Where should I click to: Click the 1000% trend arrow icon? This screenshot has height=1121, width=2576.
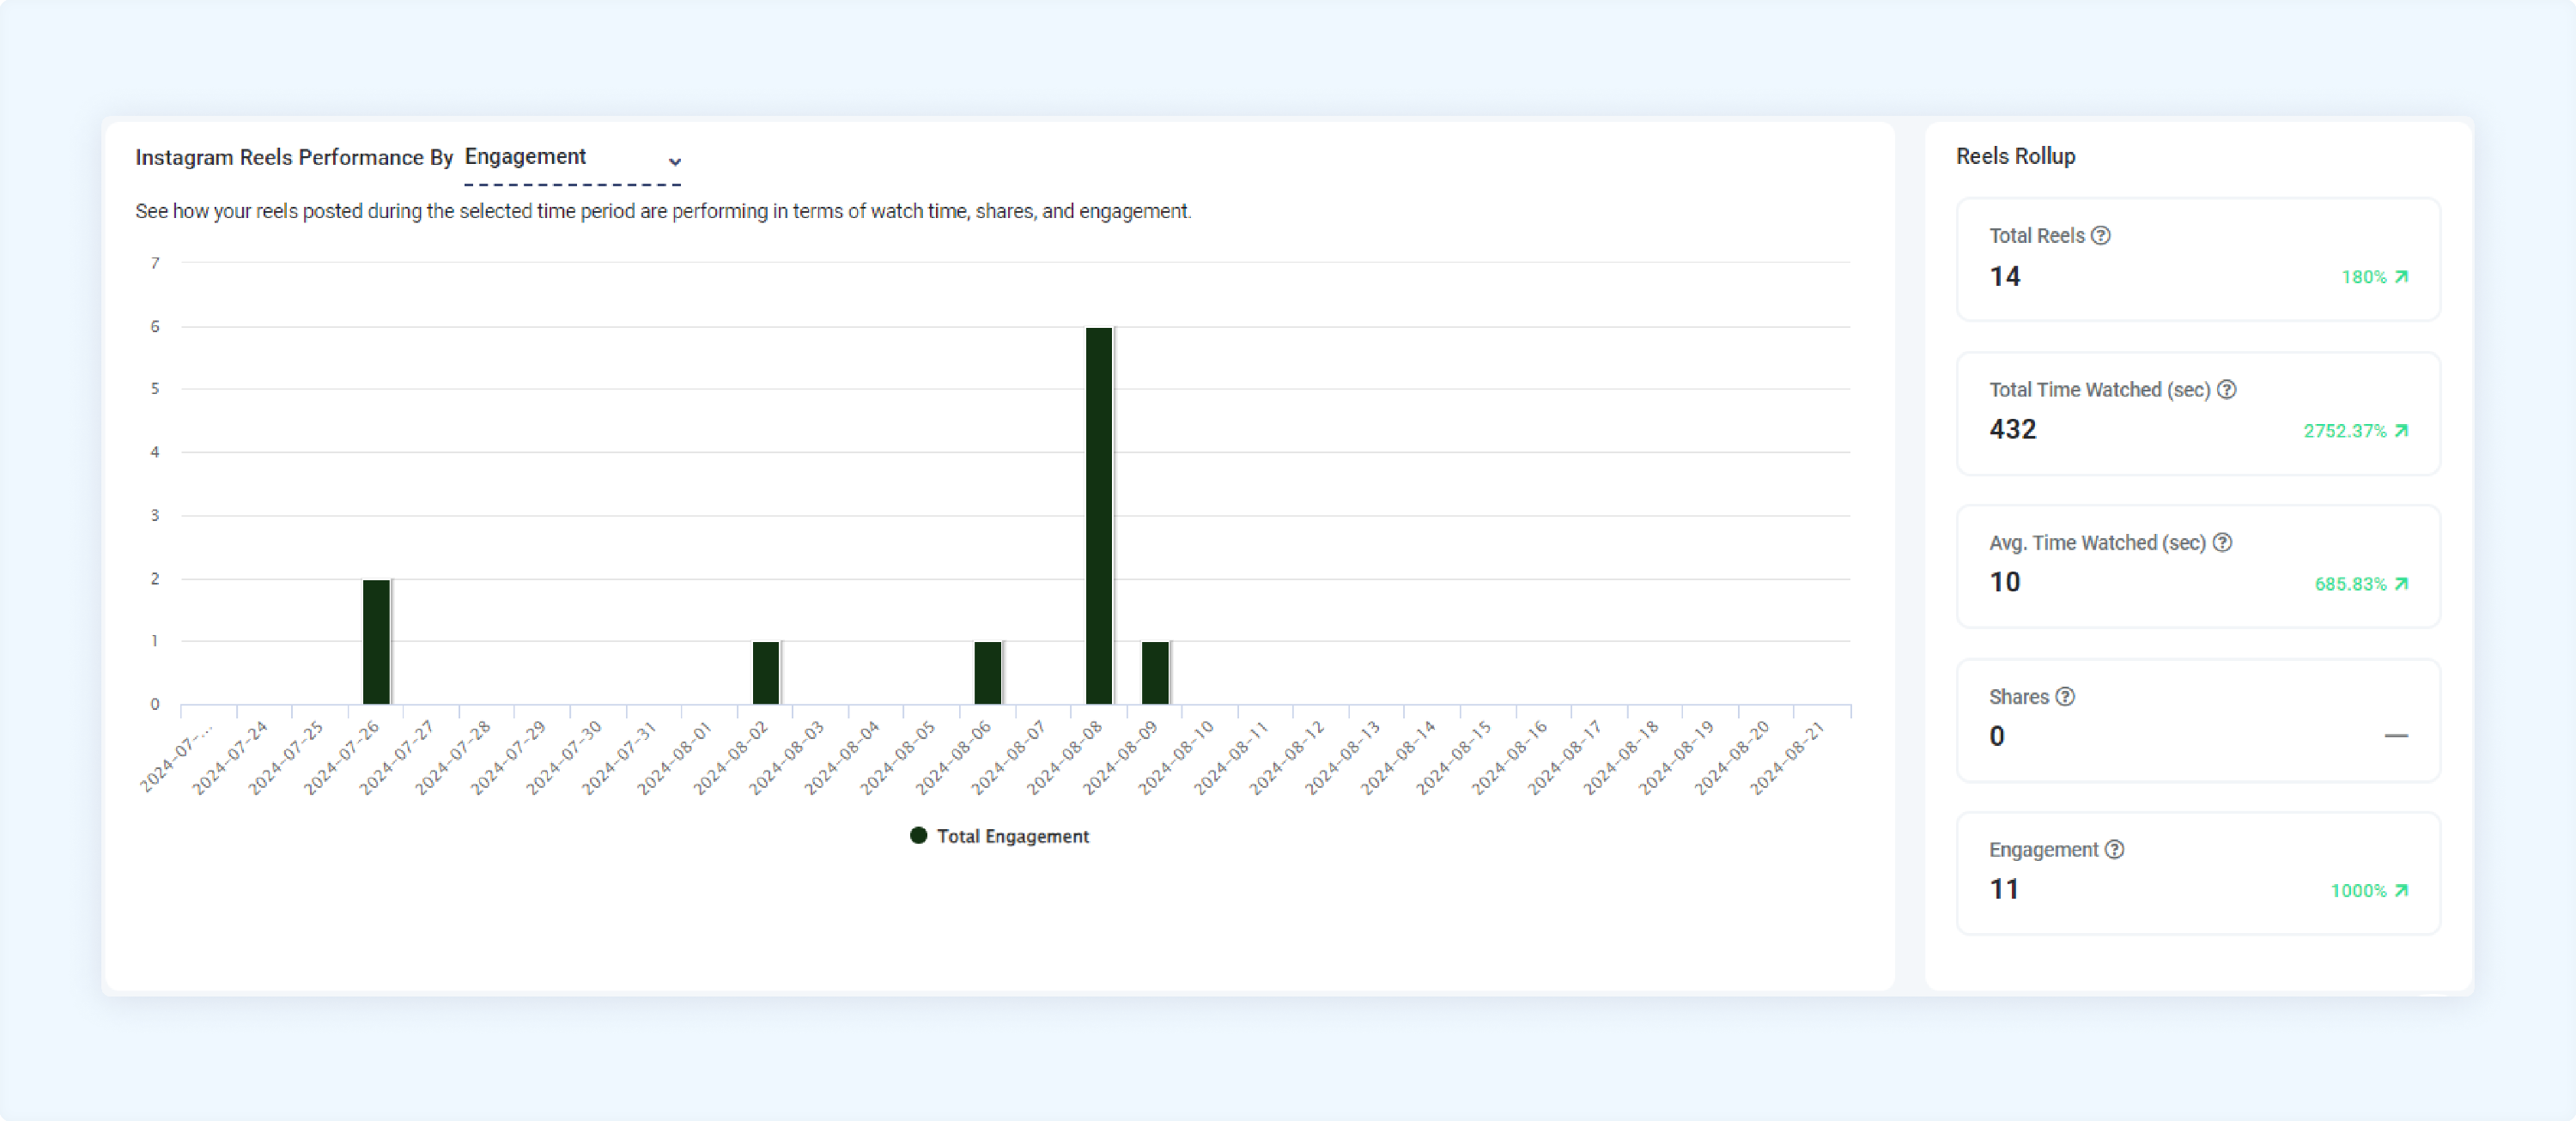click(x=2402, y=891)
